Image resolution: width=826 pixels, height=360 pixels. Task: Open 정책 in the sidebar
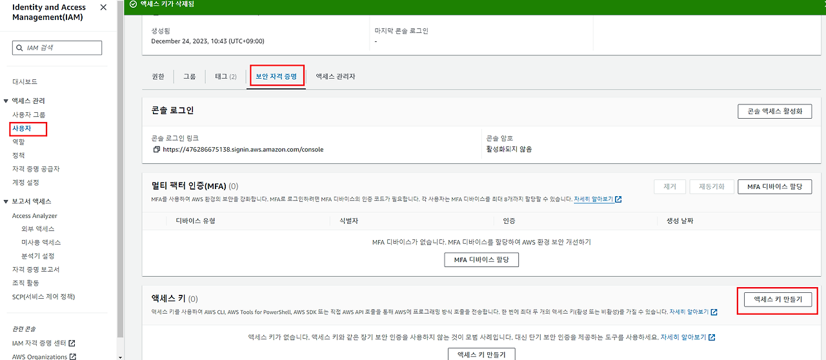click(x=18, y=155)
